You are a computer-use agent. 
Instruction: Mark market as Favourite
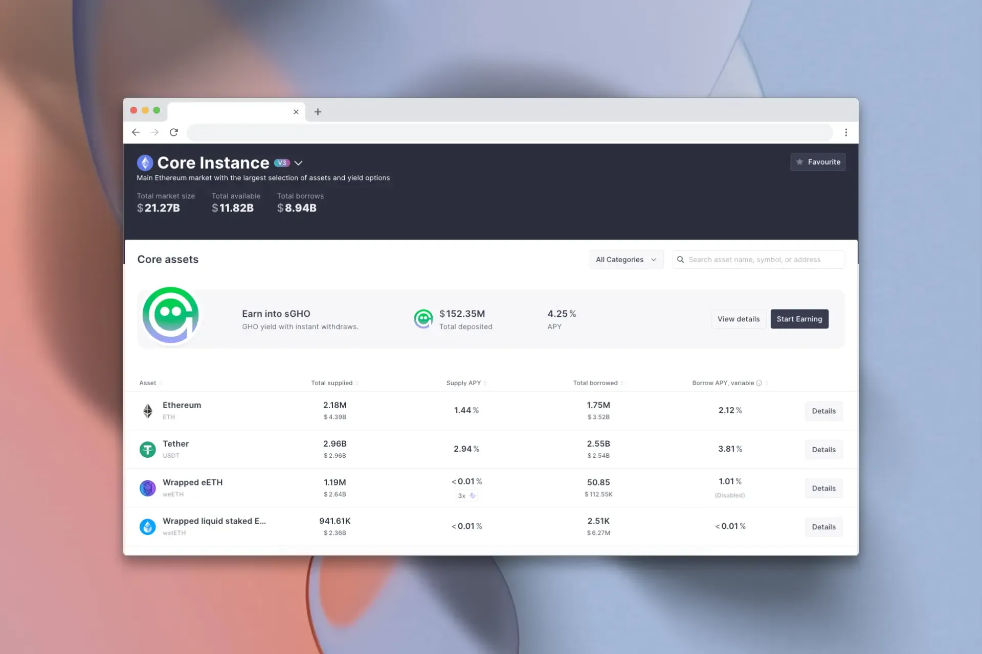click(x=818, y=162)
